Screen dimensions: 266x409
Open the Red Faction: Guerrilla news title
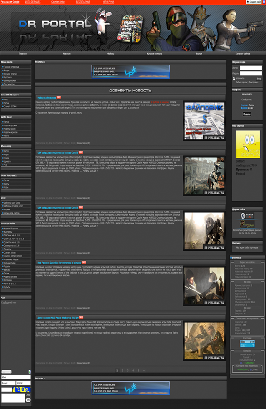tap(60, 263)
